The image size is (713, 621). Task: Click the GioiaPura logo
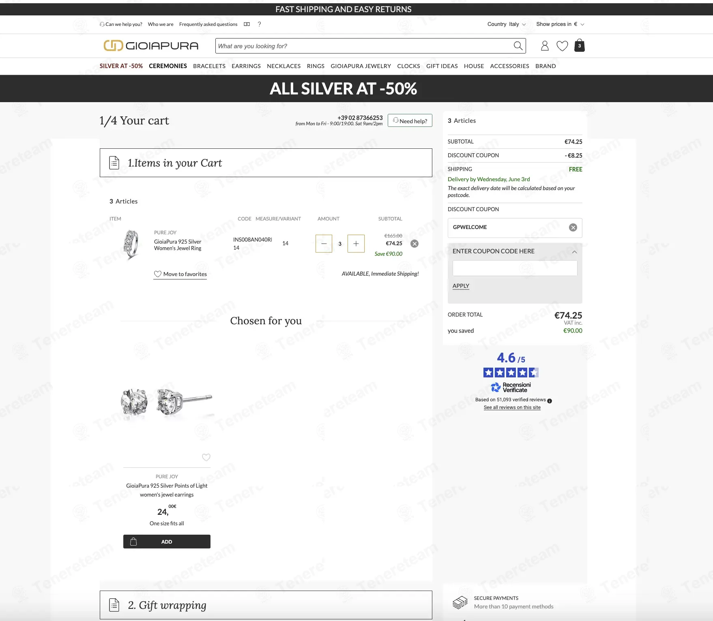151,46
